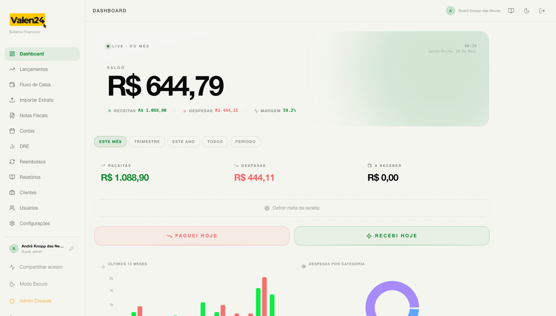
Task: Open Compartilhar acesso link
Action: coord(42,267)
